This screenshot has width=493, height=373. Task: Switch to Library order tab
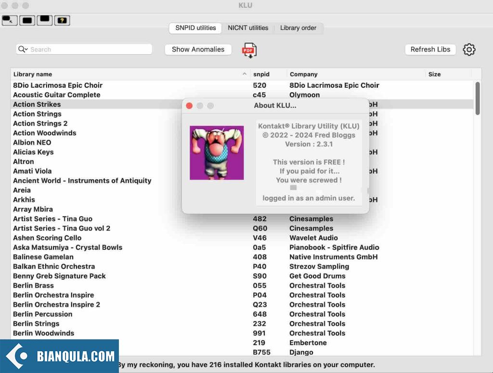[298, 28]
